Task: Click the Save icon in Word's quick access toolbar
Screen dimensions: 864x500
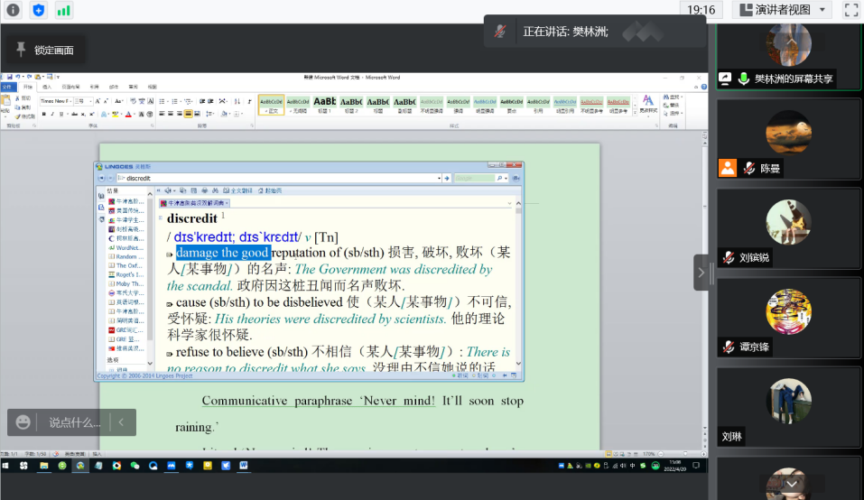Action: tap(10, 77)
